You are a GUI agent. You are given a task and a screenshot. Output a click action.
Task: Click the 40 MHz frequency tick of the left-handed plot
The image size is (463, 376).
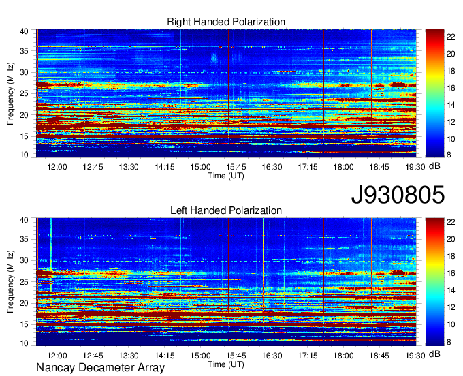[24, 220]
